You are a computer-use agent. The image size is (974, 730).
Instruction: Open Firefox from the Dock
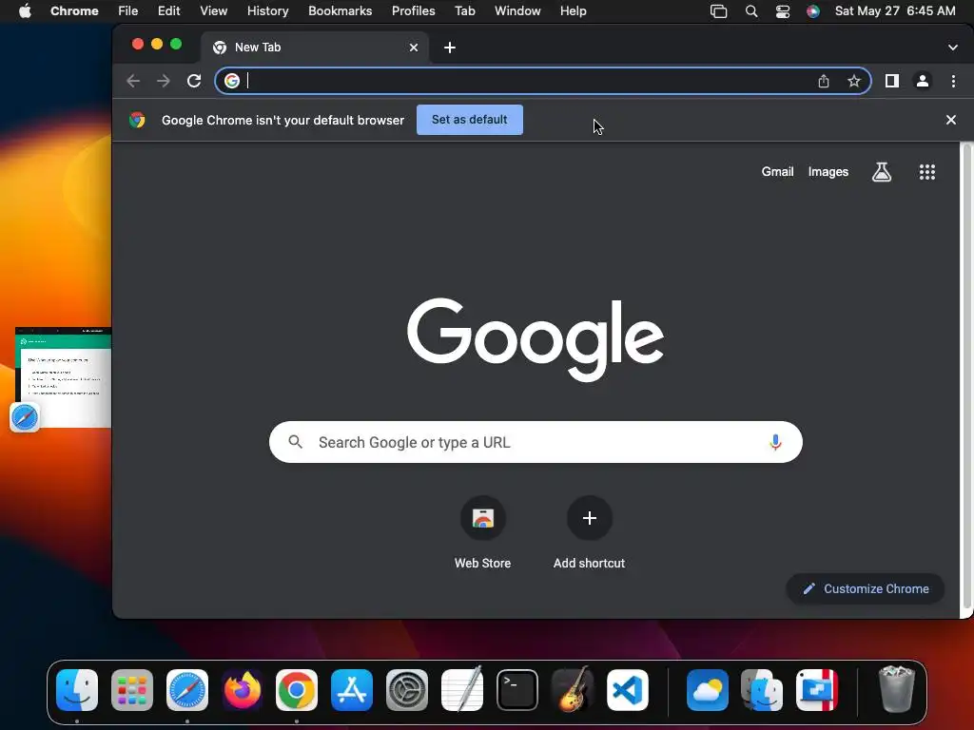tap(243, 690)
